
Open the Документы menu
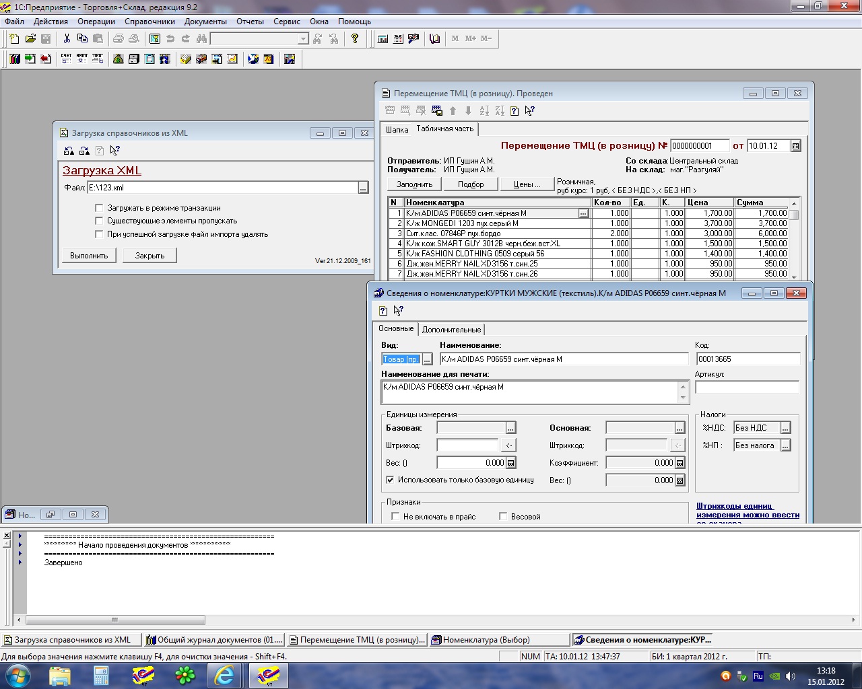(205, 21)
